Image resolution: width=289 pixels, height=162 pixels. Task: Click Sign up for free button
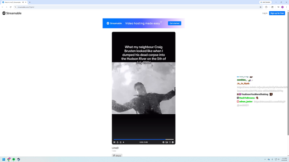pos(277,13)
